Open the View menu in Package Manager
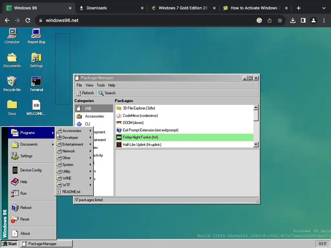 [89, 85]
